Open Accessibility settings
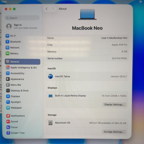144x144 pixels. point(15,73)
